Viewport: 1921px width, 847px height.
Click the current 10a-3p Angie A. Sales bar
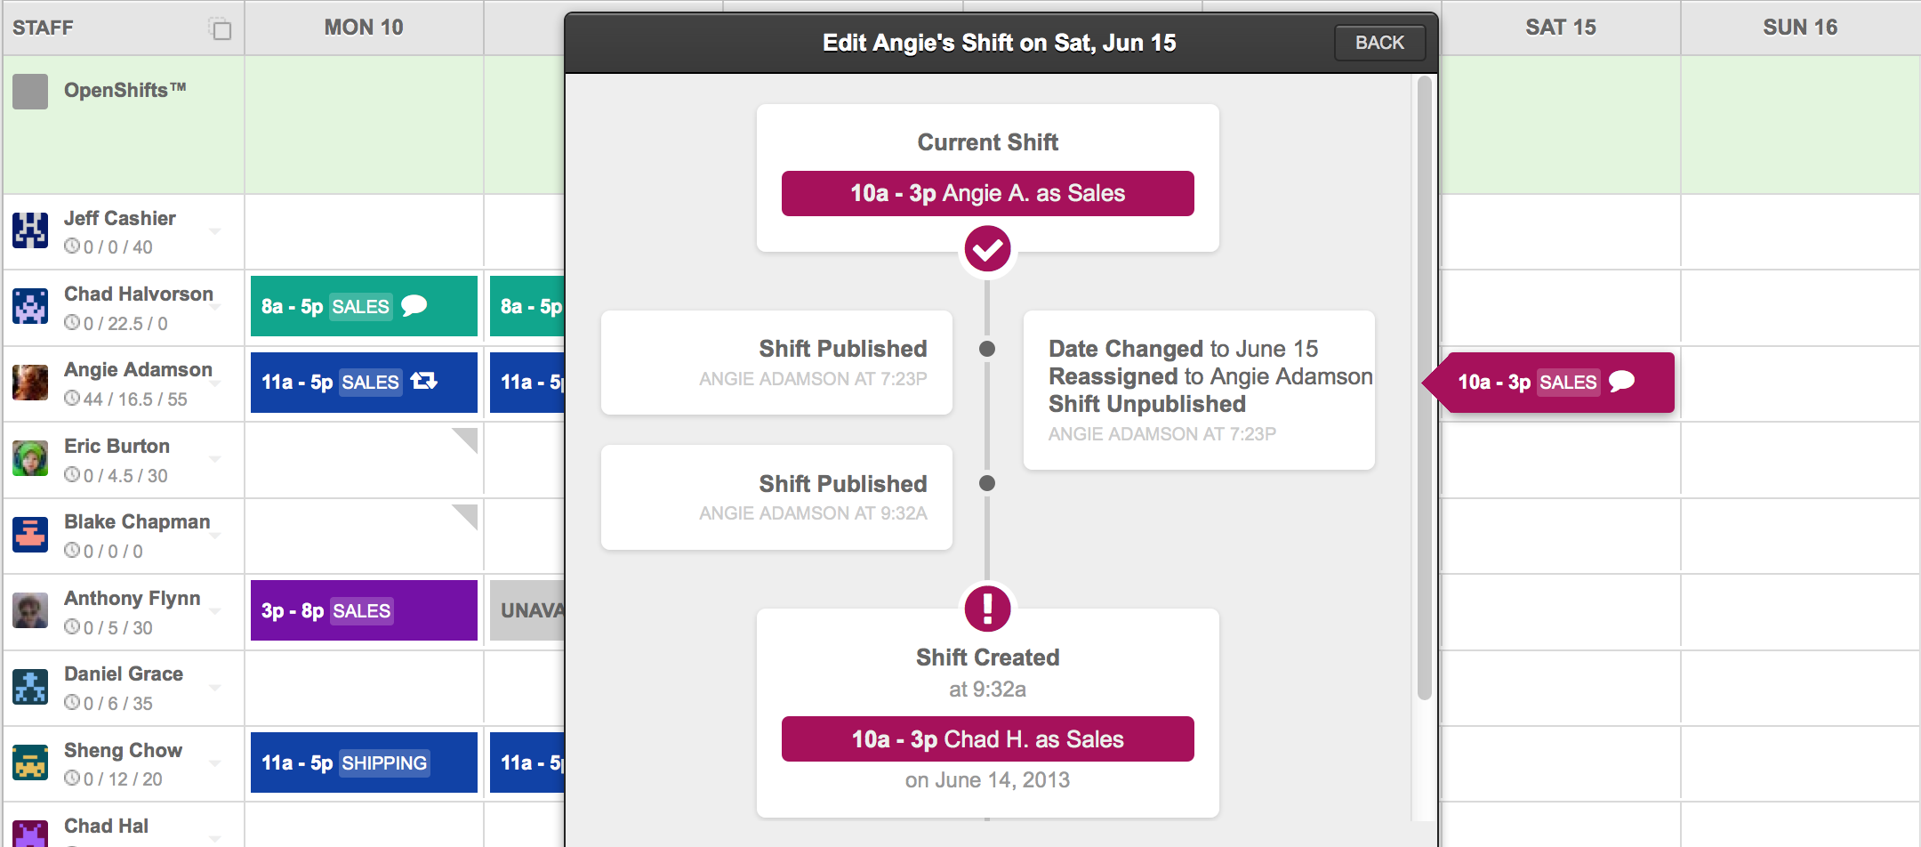987,193
